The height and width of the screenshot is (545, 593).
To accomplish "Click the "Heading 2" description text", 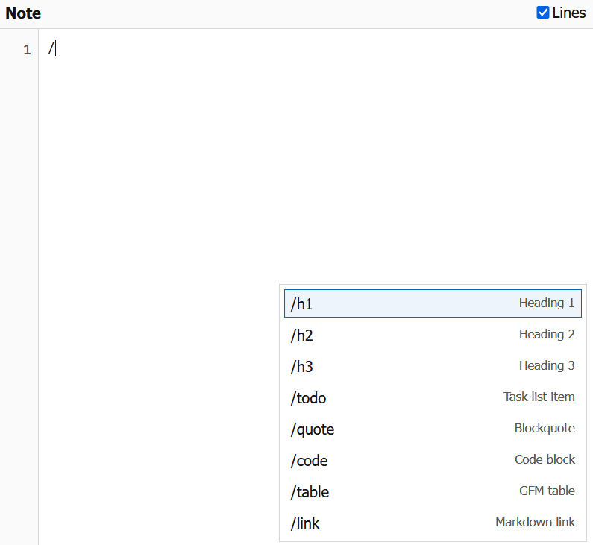I will (547, 334).
